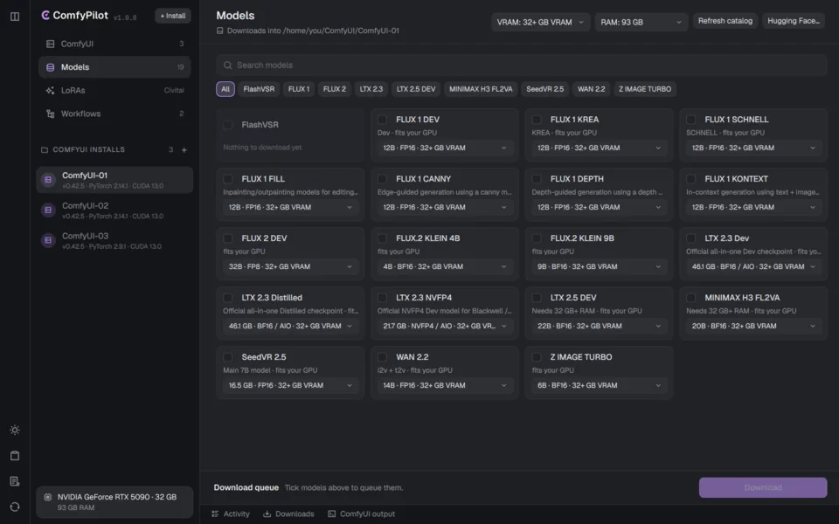Filter by LTX 2.3 tag
This screenshot has width=839, height=524.
[x=371, y=89]
